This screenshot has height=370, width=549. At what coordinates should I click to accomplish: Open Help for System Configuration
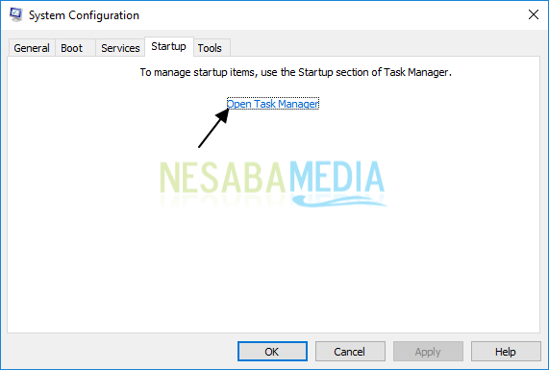pyautogui.click(x=506, y=351)
